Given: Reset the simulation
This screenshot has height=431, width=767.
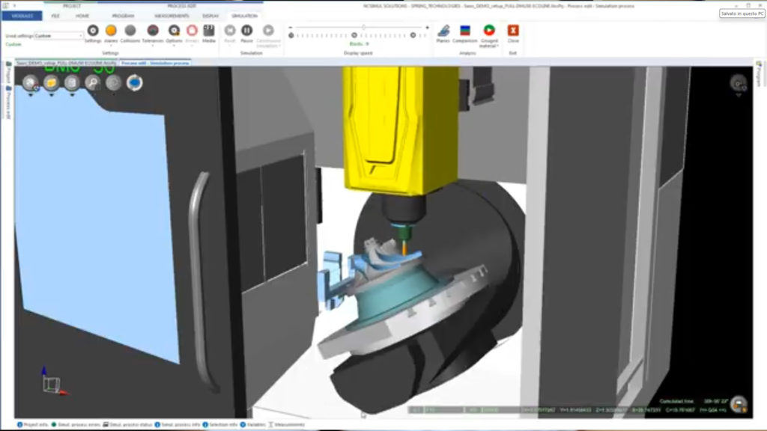Looking at the screenshot, I should tap(230, 31).
